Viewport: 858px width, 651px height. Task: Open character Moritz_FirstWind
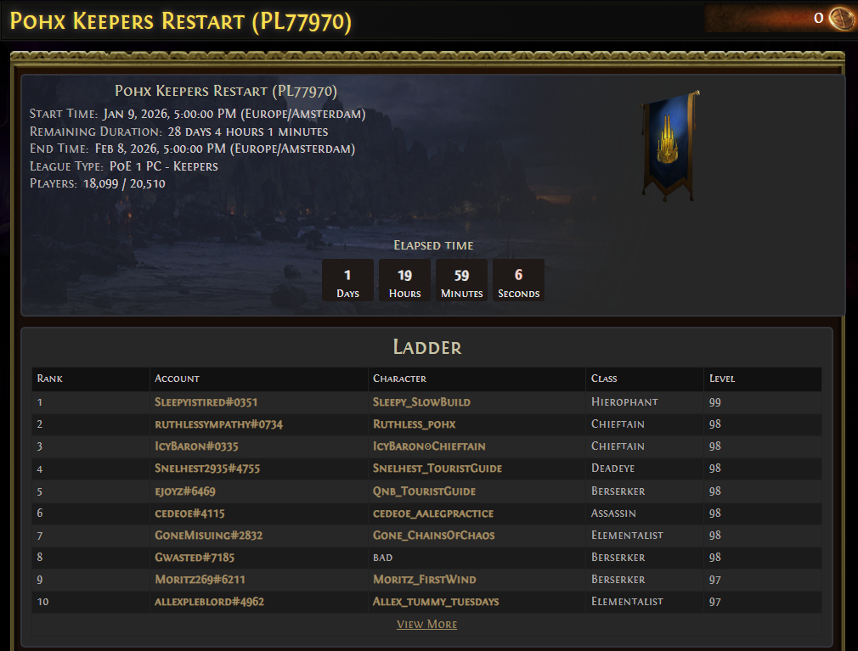[424, 580]
